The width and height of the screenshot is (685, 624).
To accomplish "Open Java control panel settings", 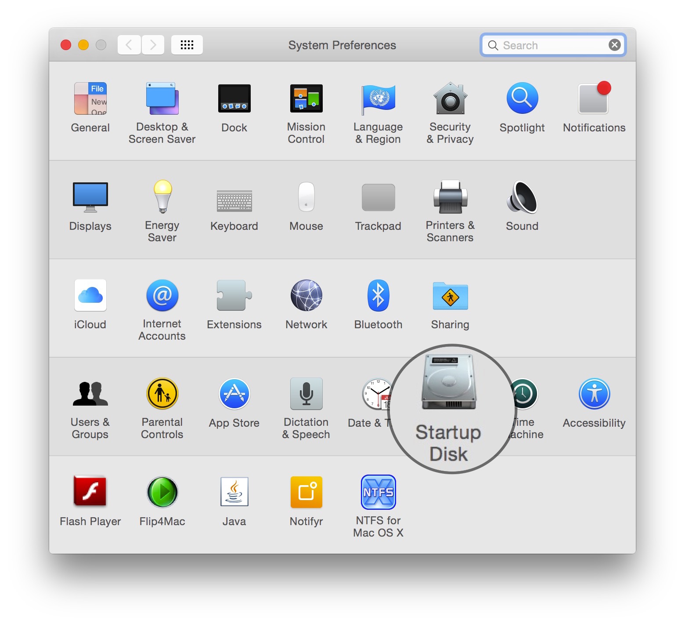I will pyautogui.click(x=234, y=492).
